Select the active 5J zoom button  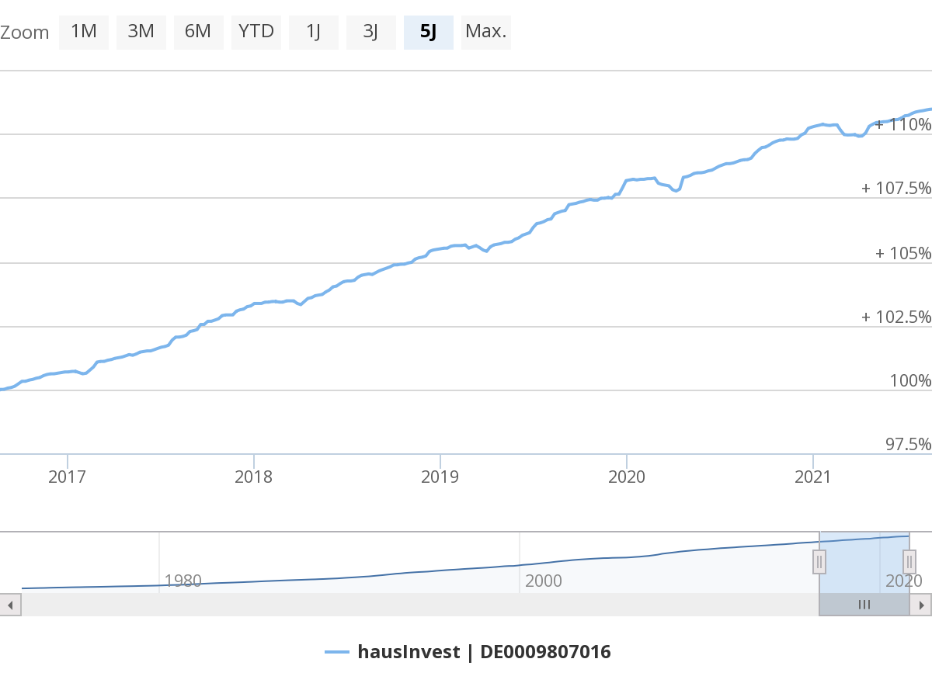[x=429, y=32]
